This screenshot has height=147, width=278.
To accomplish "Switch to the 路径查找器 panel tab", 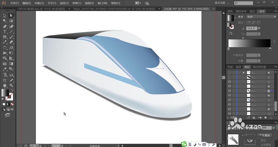I will pyautogui.click(x=259, y=67).
